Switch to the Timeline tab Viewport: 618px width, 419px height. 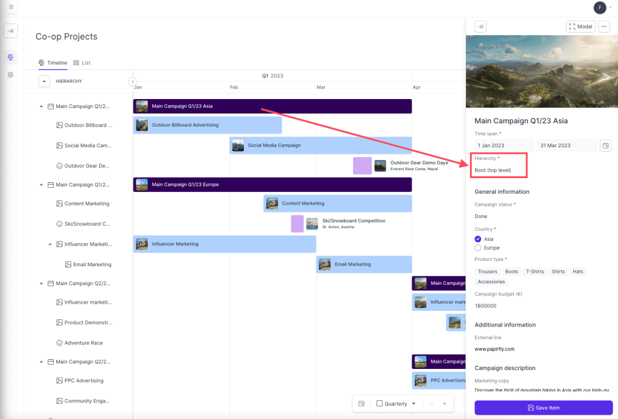53,63
